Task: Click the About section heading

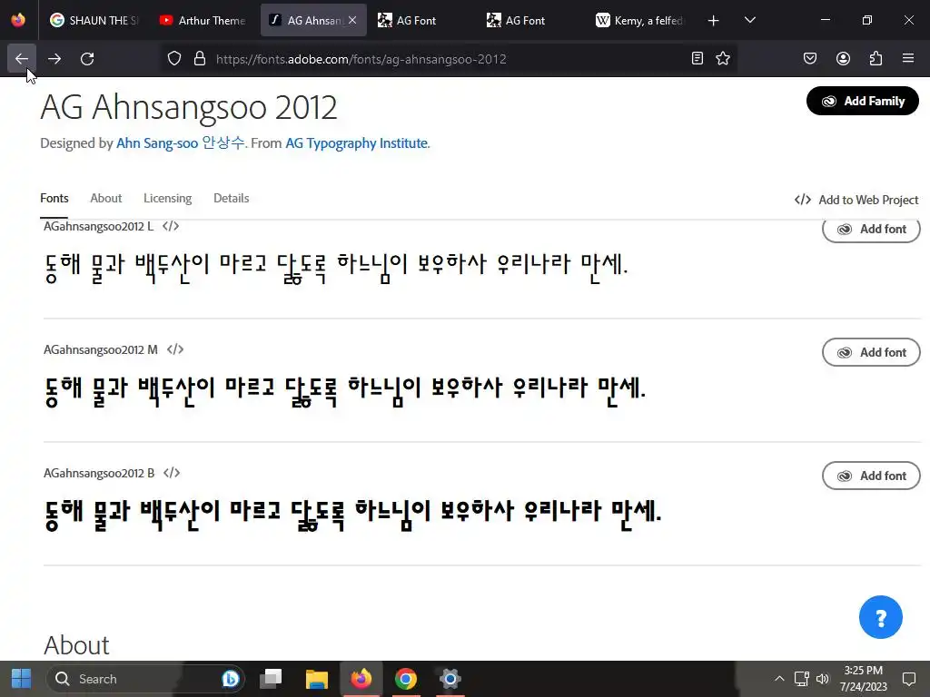Action: point(76,645)
